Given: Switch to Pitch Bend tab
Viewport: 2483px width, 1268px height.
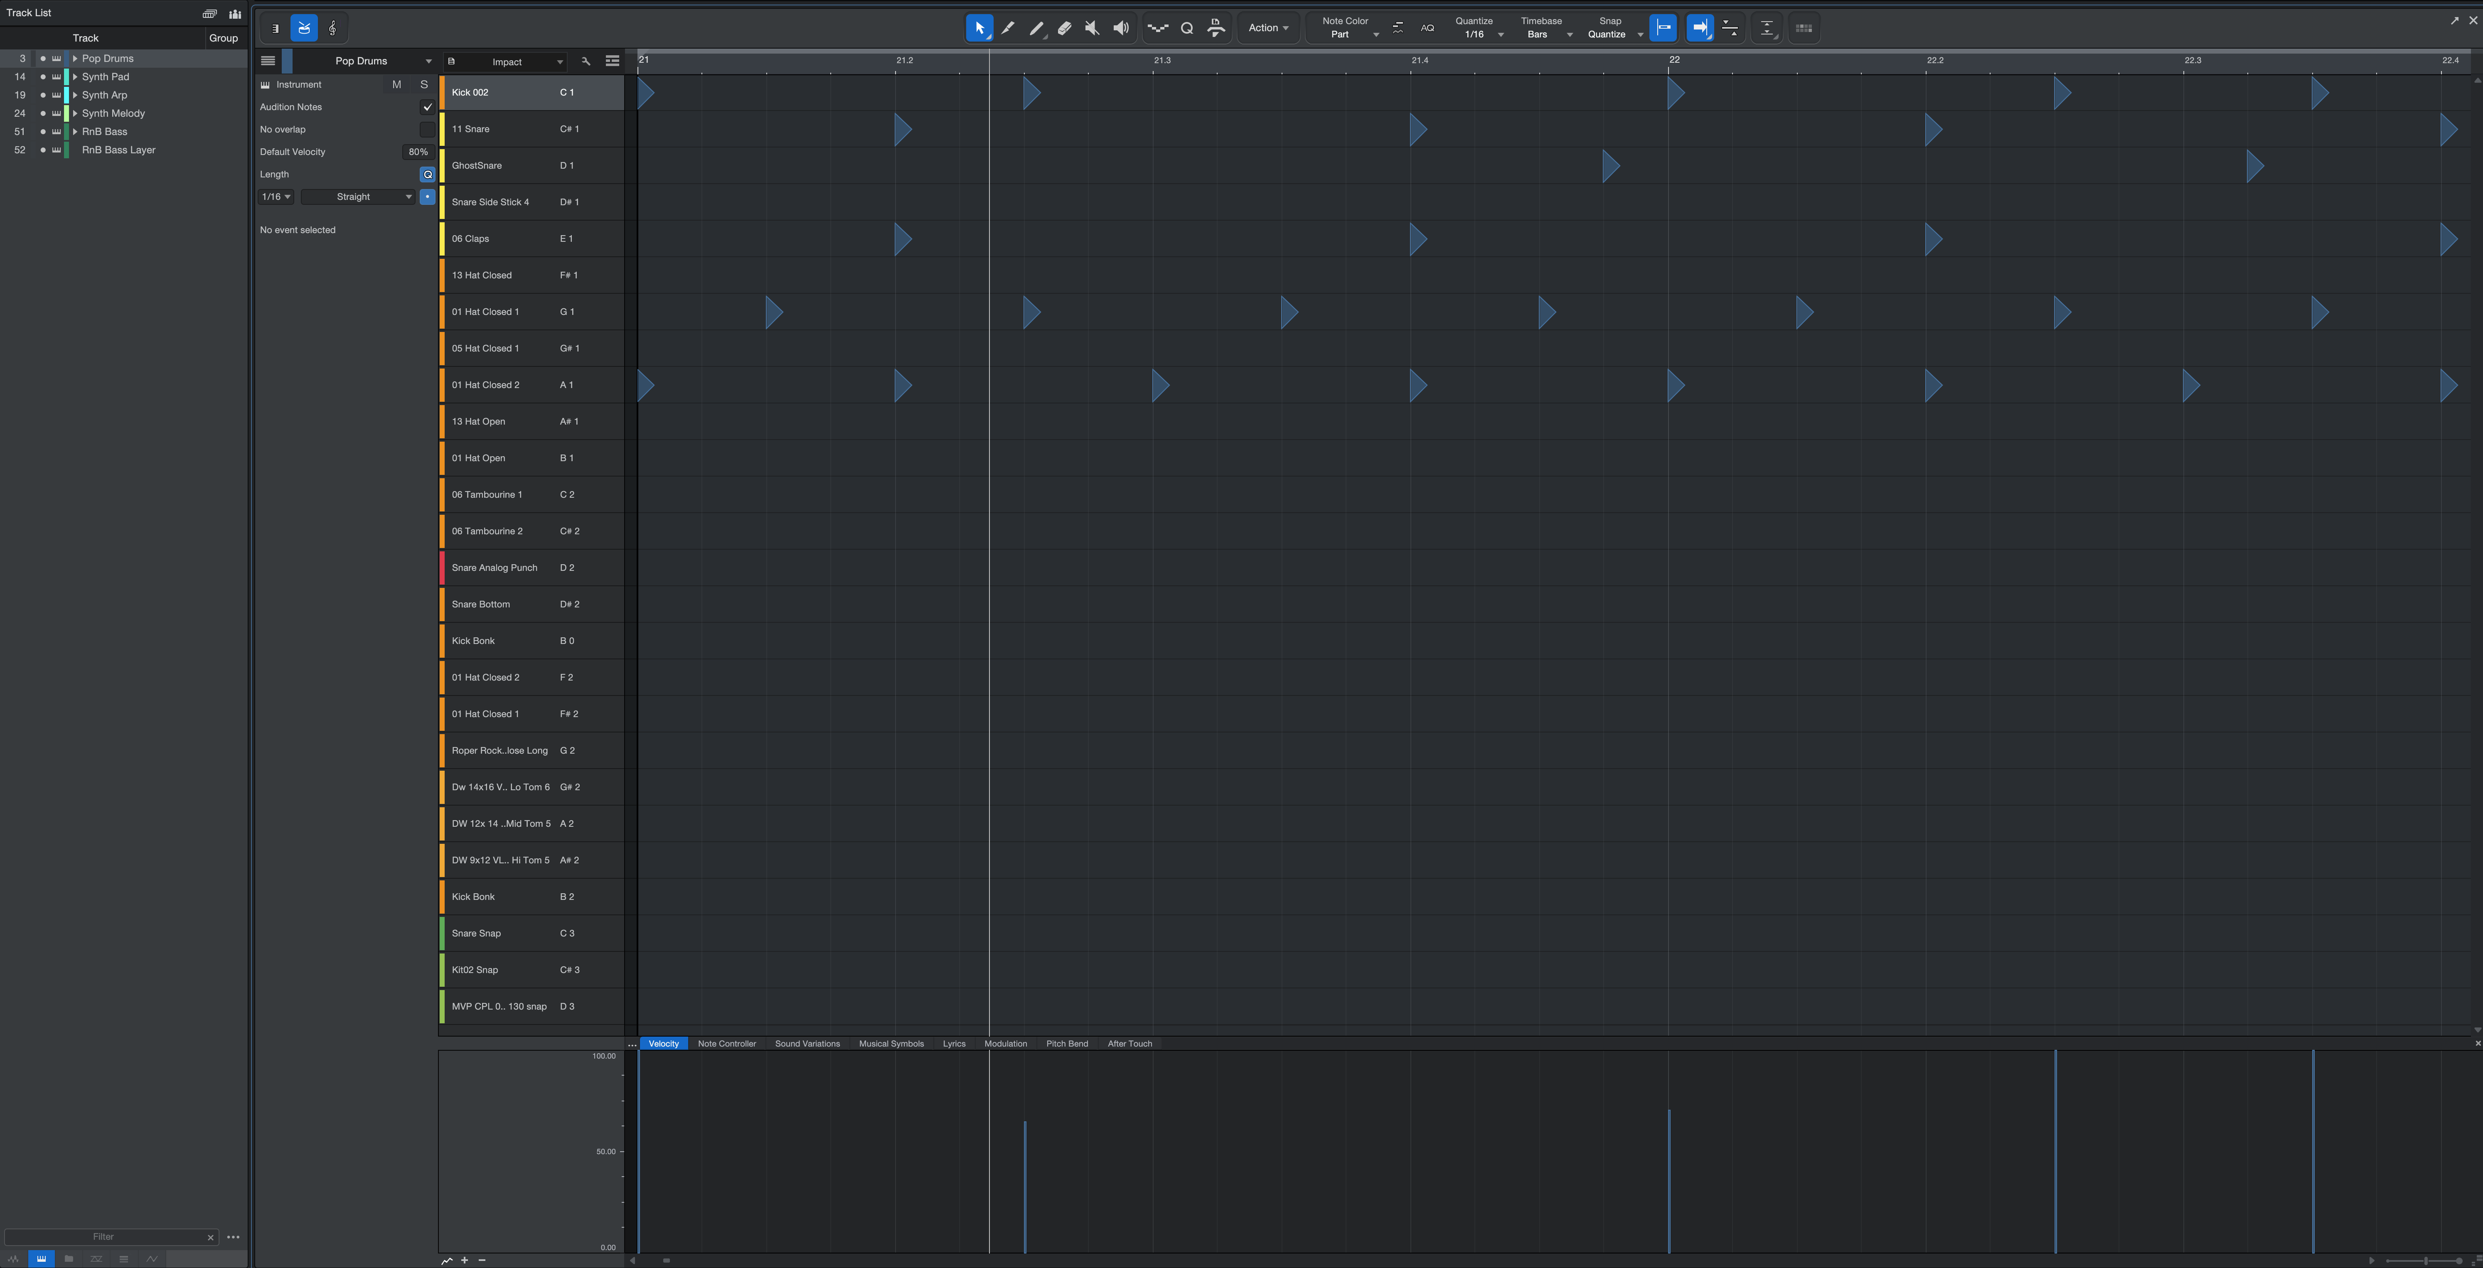Looking at the screenshot, I should [1067, 1044].
